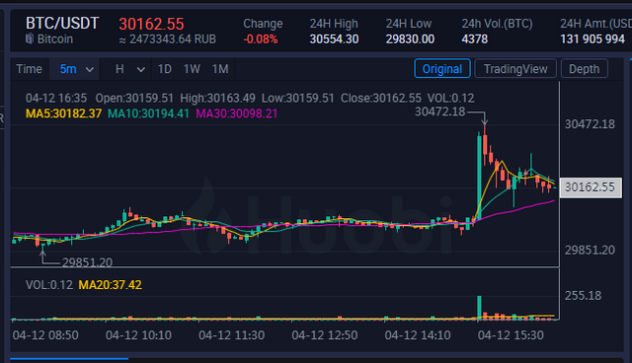Click the Change -0.08% value
This screenshot has width=632, height=363.
pos(261,39)
